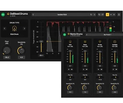Click the Kick gain value 2.7
The image size is (123, 103).
point(70,66)
